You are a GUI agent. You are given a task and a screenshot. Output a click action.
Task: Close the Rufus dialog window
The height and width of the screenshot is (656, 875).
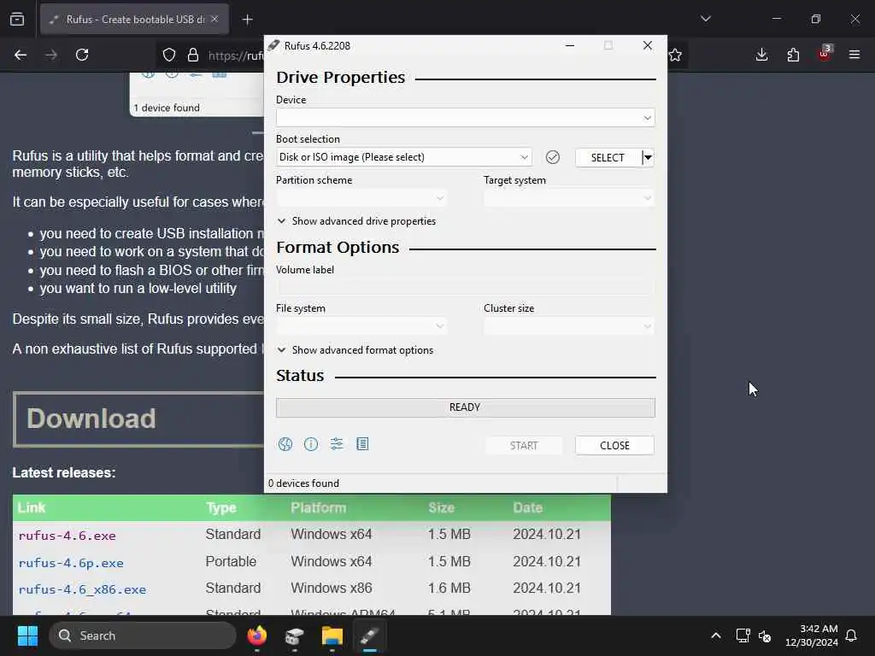648,46
